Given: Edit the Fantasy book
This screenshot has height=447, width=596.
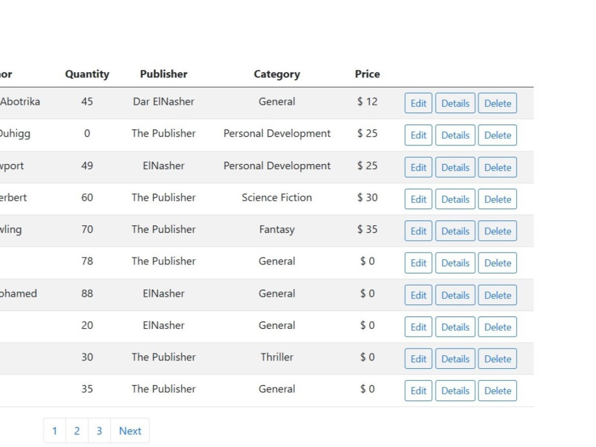Looking at the screenshot, I should (418, 231).
